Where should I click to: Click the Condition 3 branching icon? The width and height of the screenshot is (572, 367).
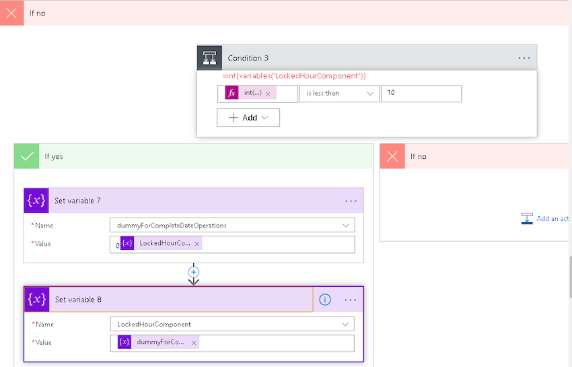pos(209,58)
